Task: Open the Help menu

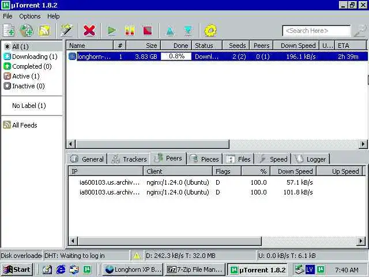Action: tap(54, 16)
